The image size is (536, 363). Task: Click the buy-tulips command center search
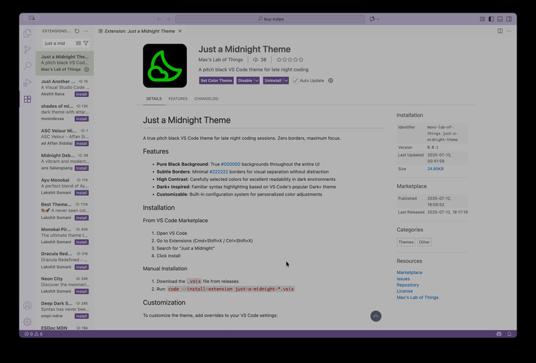point(270,19)
